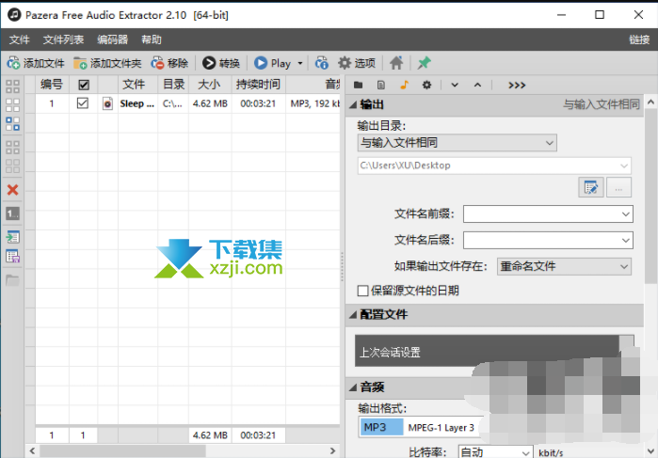Click the blue Play button
This screenshot has width=658, height=458.
click(272, 63)
